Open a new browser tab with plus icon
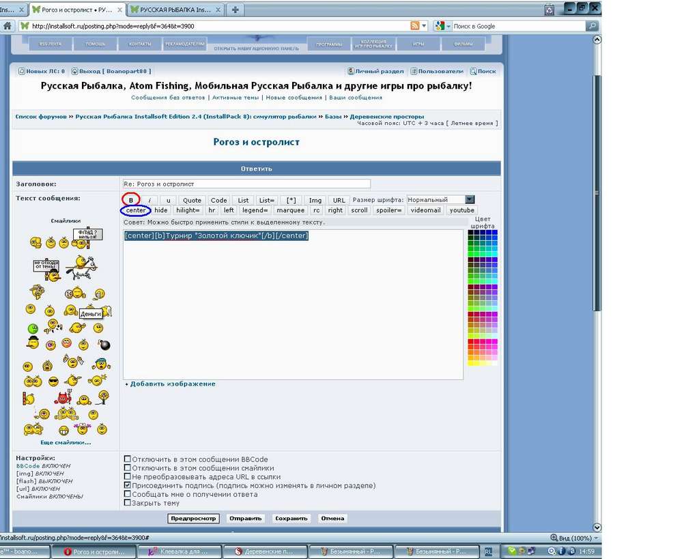 (x=236, y=10)
